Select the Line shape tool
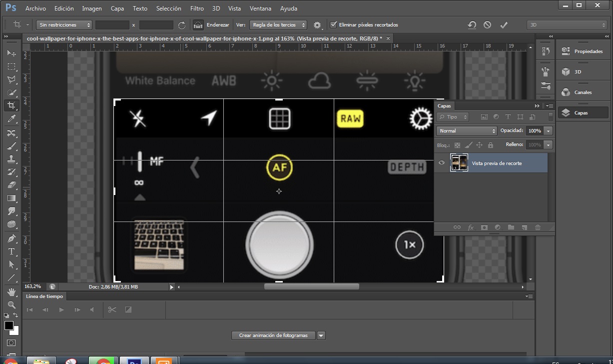613x364 pixels. pos(11,277)
